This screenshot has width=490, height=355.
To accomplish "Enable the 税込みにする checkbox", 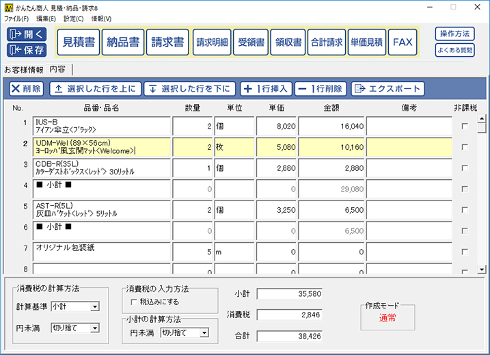I will point(134,302).
